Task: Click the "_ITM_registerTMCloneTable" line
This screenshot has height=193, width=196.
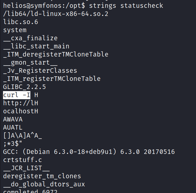Action: pyautogui.click(x=52, y=79)
